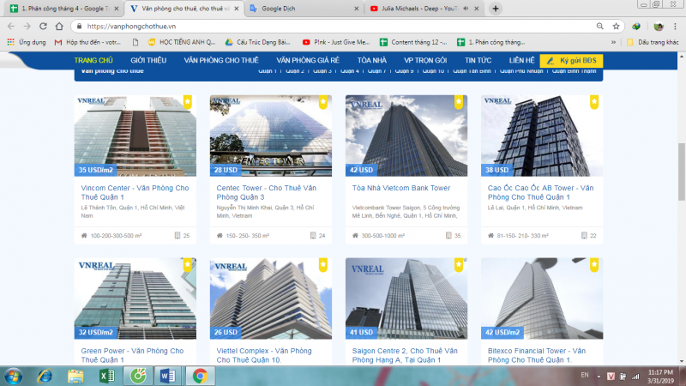Open the browser home page icon
Viewport: 686px width, 386px height.
click(59, 27)
